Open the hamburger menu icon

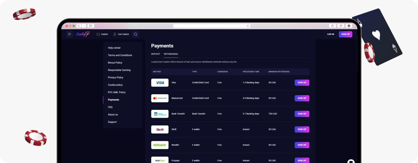70,34
